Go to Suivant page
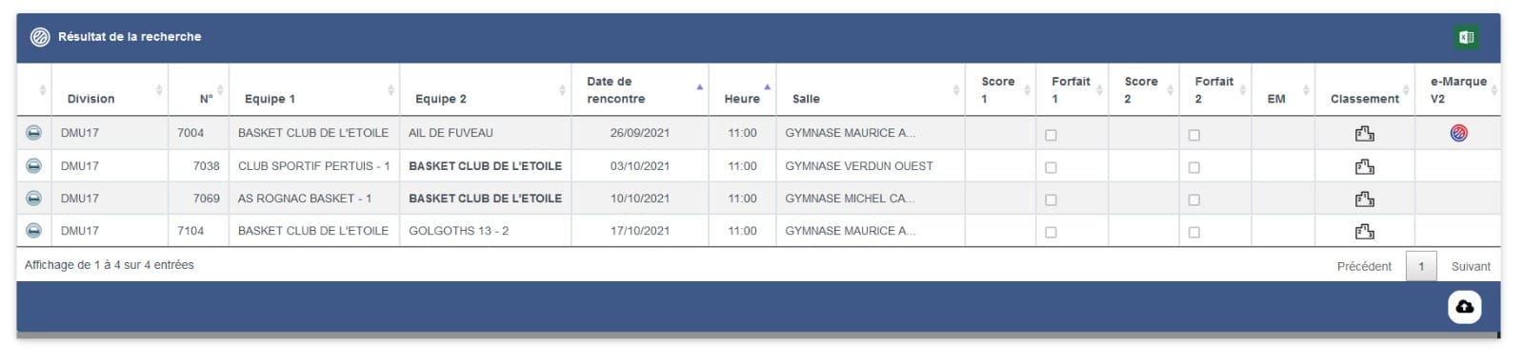1524x361 pixels. (x=1471, y=267)
